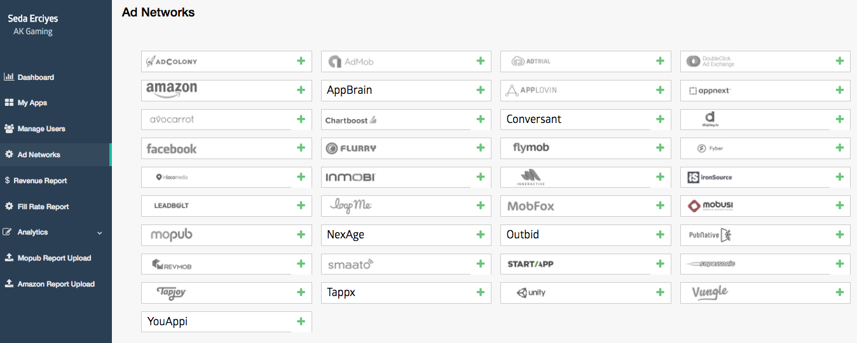Click the plus icon for ironSource
857x343 pixels.
tap(840, 177)
